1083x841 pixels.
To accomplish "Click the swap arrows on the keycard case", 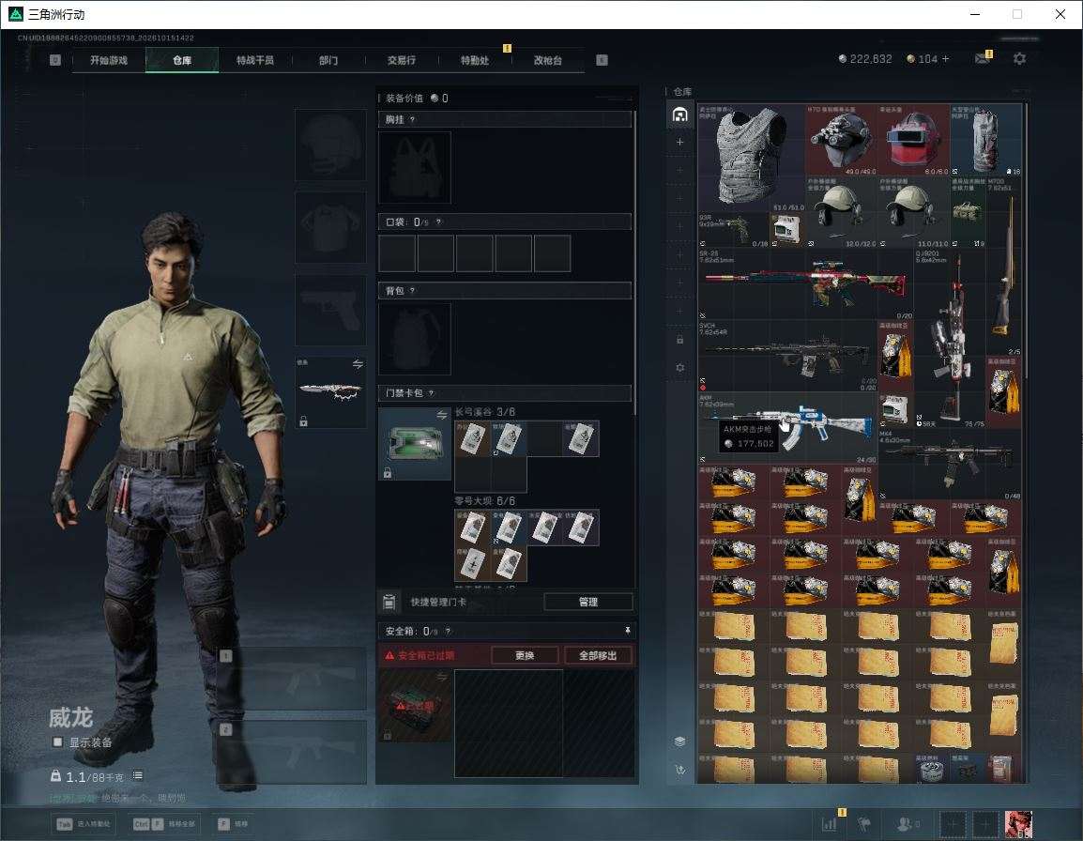I will click(x=442, y=415).
